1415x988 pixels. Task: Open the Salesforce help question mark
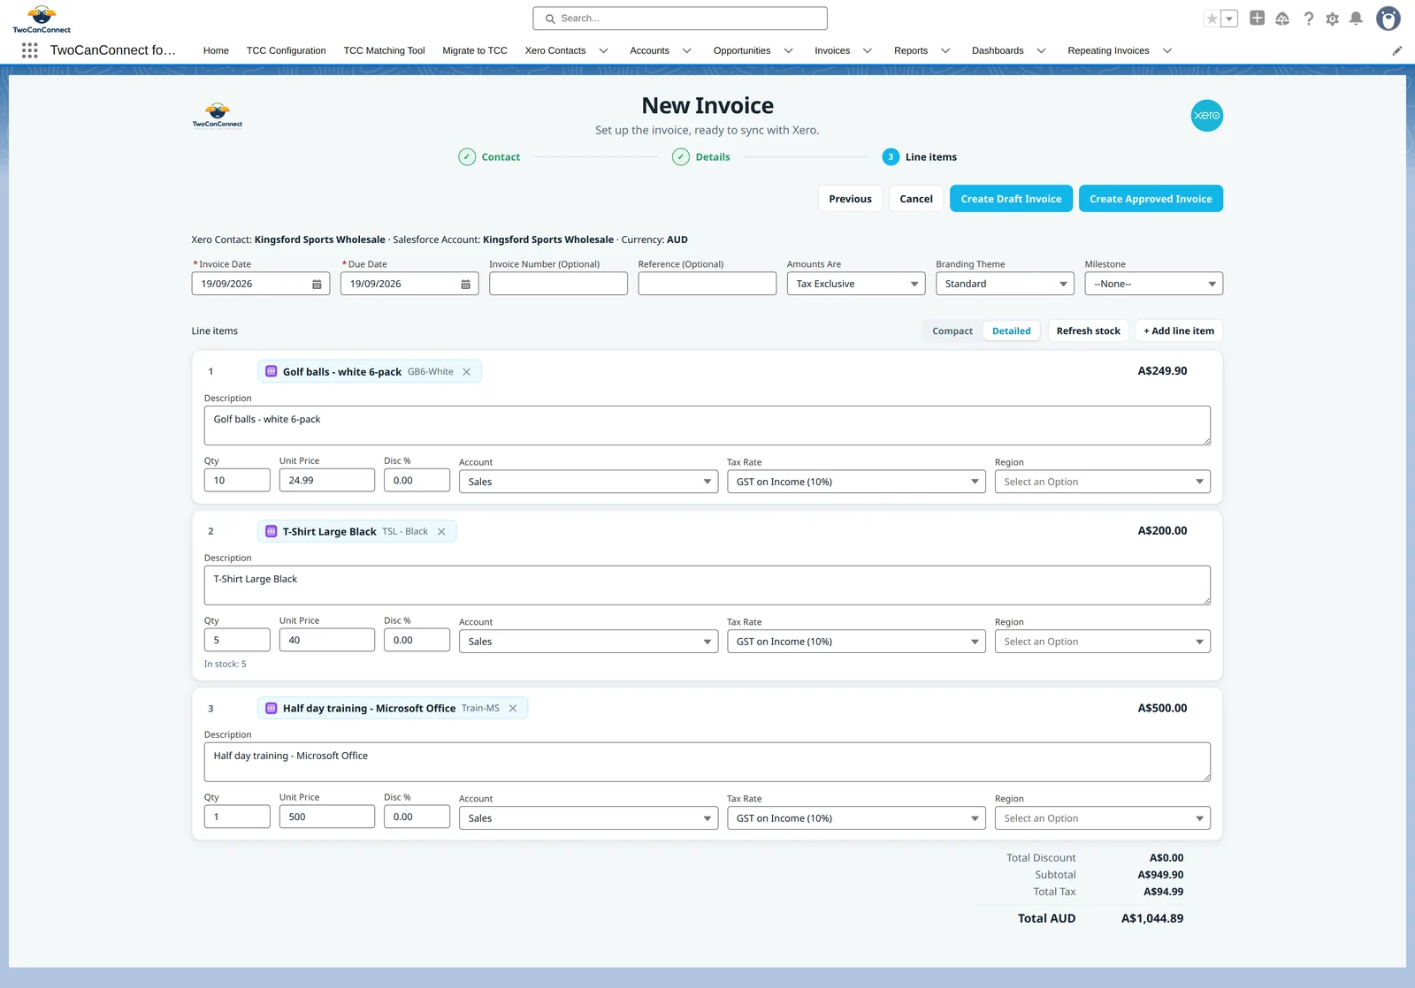click(x=1308, y=19)
